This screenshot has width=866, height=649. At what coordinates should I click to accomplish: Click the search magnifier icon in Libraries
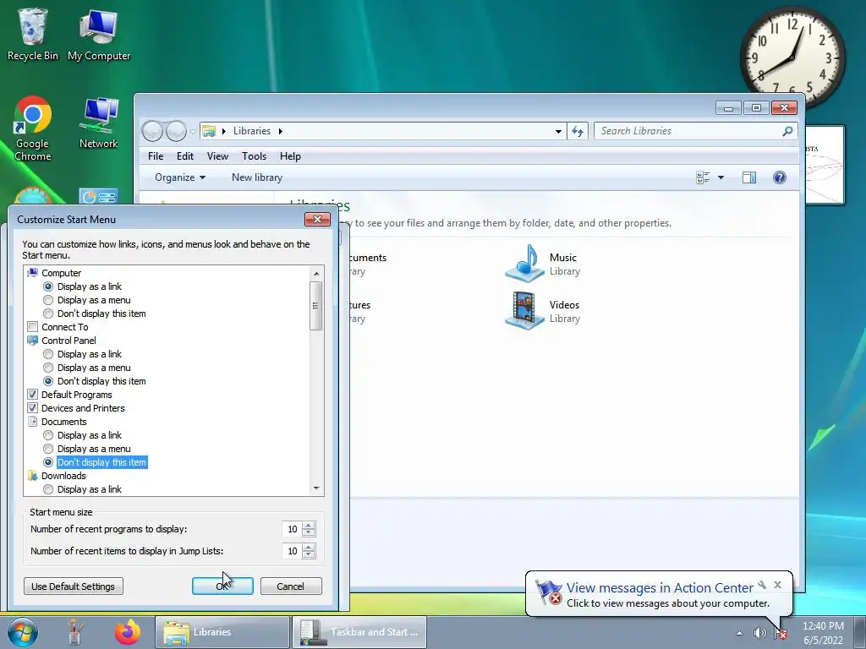coord(787,131)
